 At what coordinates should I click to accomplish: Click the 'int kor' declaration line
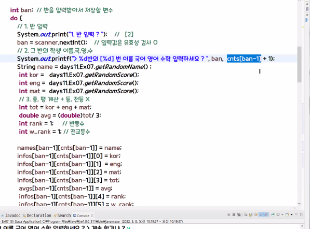(79, 75)
